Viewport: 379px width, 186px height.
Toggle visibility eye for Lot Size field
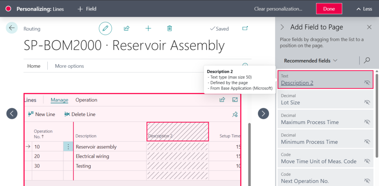pyautogui.click(x=367, y=102)
